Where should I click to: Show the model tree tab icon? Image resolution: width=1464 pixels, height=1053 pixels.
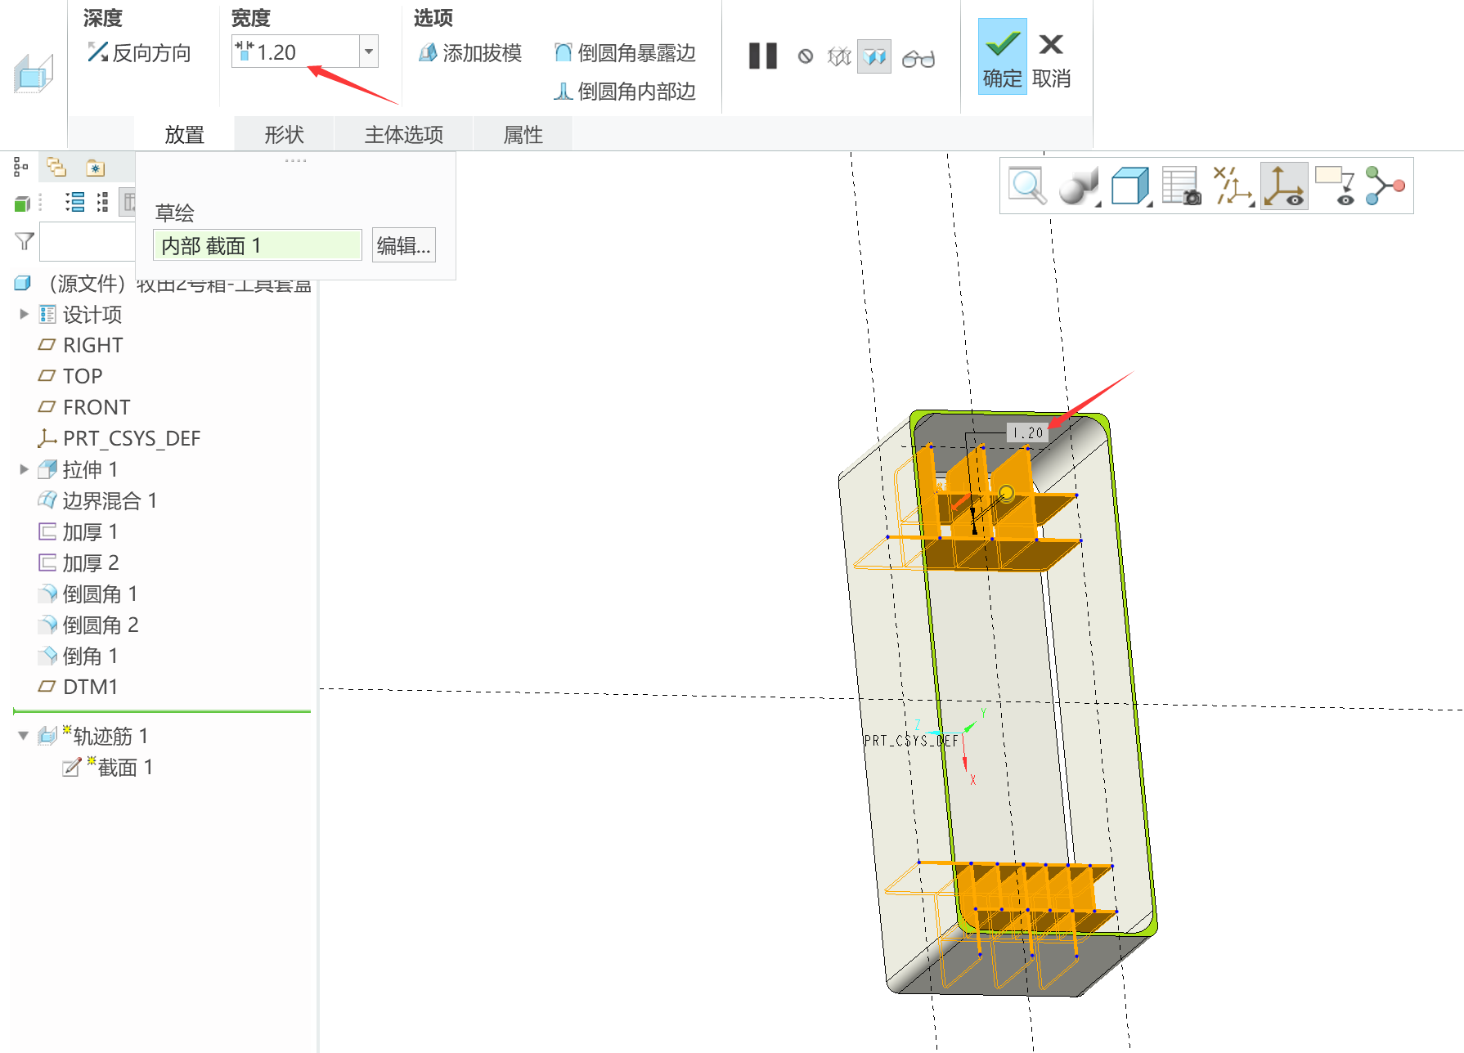tap(21, 168)
